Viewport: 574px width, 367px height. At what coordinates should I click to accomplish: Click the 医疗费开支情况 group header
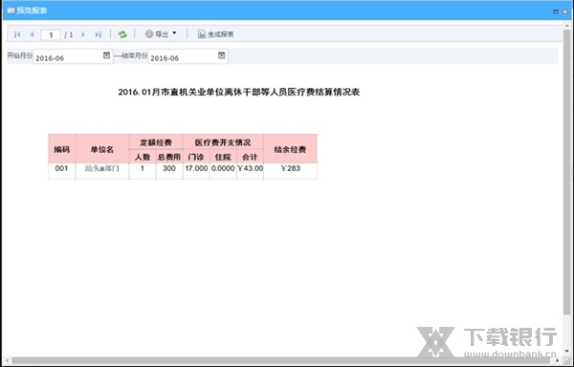point(223,142)
